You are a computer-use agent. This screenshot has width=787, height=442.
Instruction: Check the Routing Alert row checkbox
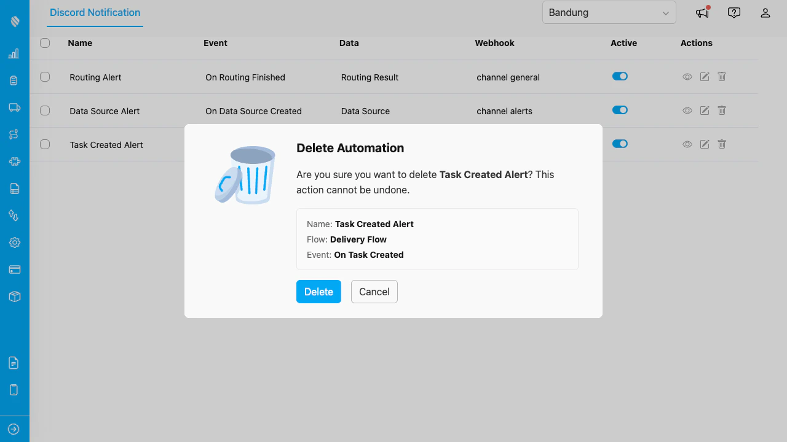click(45, 77)
